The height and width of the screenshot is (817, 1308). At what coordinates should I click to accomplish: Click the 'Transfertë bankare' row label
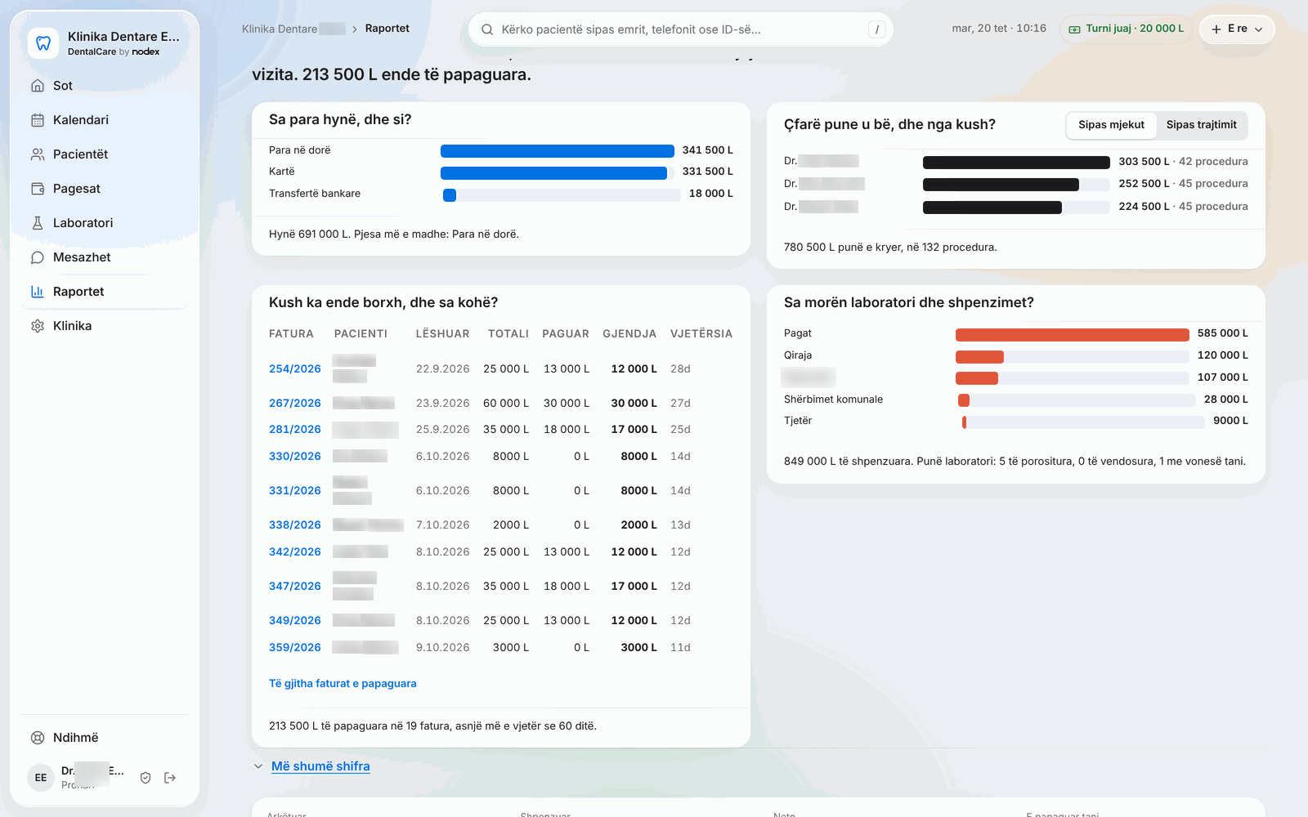coord(315,194)
